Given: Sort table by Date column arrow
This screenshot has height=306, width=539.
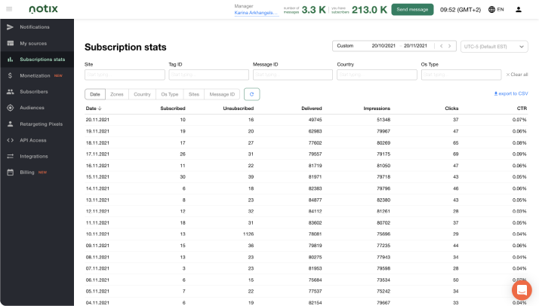Looking at the screenshot, I should click(100, 109).
